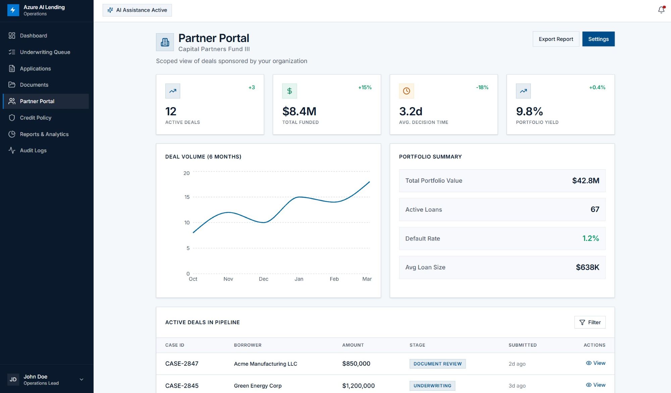Open the Applications page
The image size is (671, 393).
[46, 69]
